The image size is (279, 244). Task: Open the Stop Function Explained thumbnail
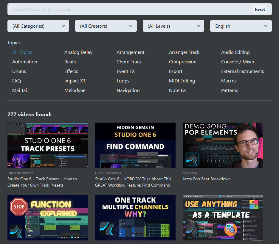48,218
